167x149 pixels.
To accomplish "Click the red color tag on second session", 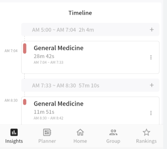I will (x=25, y=102).
